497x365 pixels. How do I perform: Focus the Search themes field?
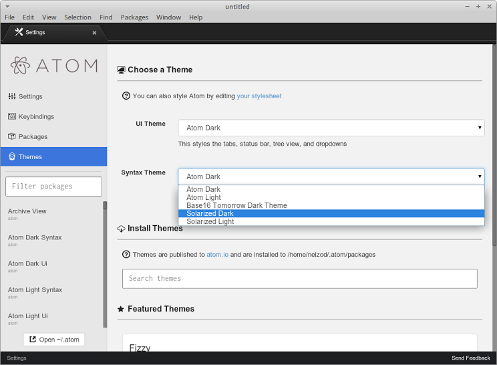(x=299, y=278)
